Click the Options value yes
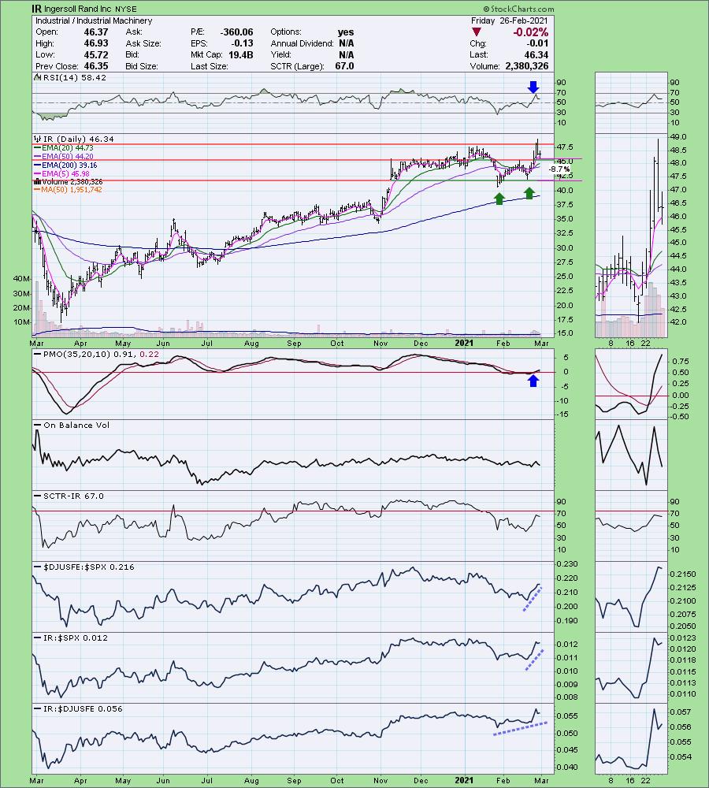The height and width of the screenshot is (788, 709). click(346, 32)
